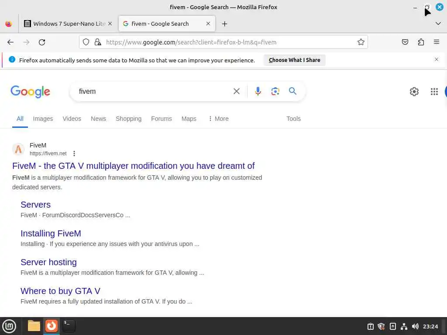Close the fivem Google Search tab
The height and width of the screenshot is (335, 447).
(x=208, y=24)
